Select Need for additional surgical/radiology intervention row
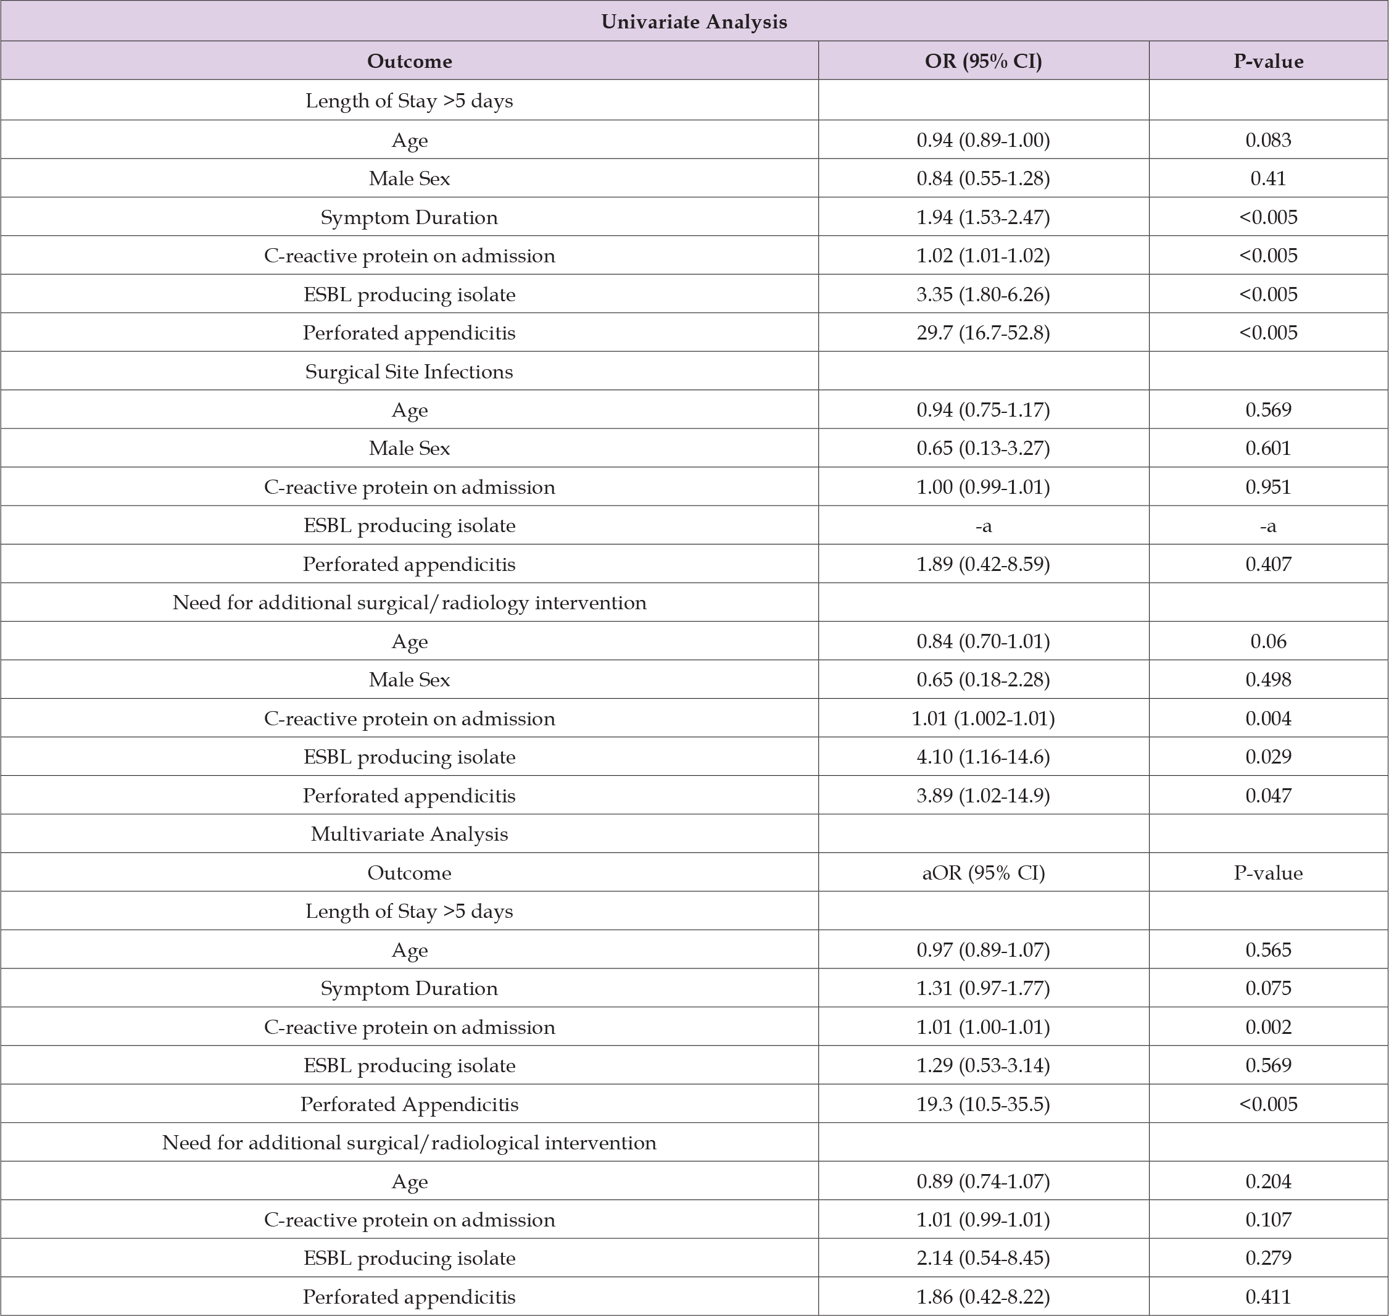Viewport: 1389px width, 1316px height. (408, 602)
